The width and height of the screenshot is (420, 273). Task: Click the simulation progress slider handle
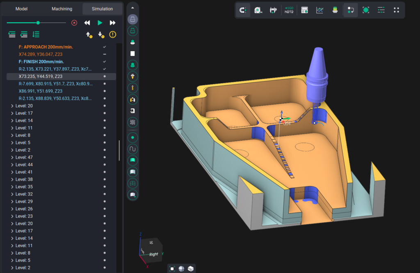click(x=38, y=23)
